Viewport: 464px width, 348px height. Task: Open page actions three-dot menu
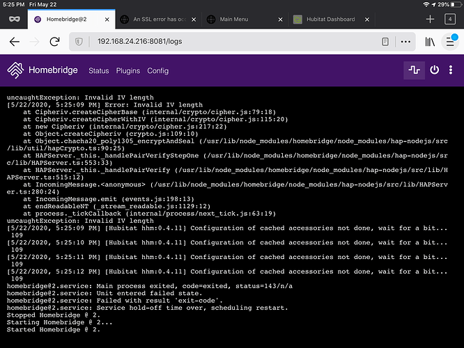(405, 42)
